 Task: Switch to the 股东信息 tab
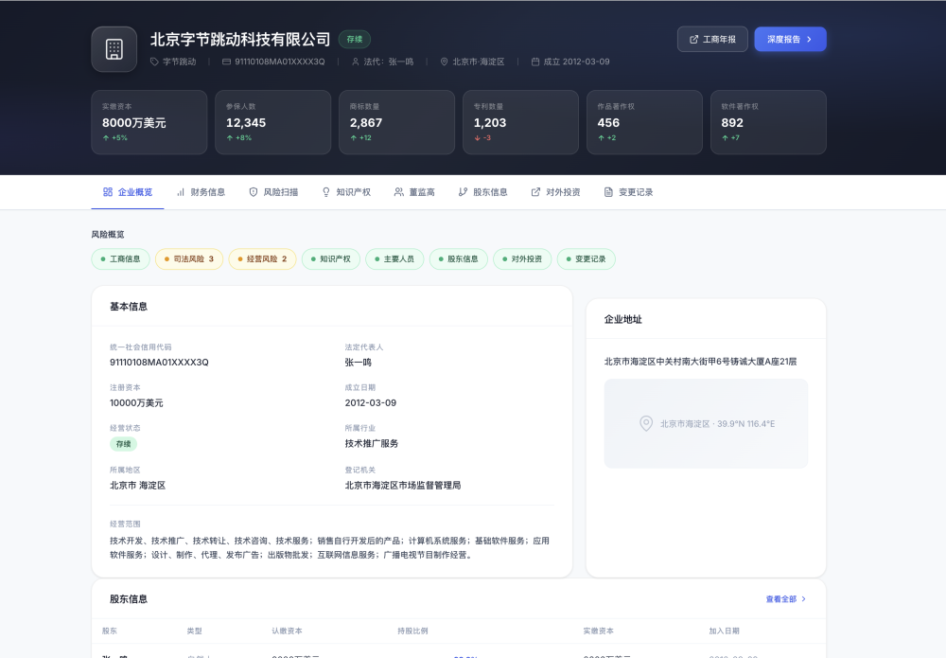(x=482, y=192)
